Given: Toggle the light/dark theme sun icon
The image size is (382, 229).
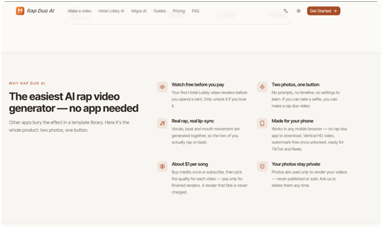Looking at the screenshot, I should [299, 11].
